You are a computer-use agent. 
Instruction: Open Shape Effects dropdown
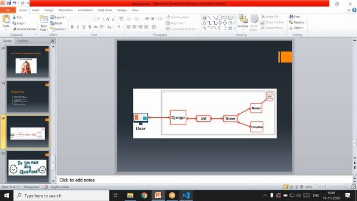point(272,27)
